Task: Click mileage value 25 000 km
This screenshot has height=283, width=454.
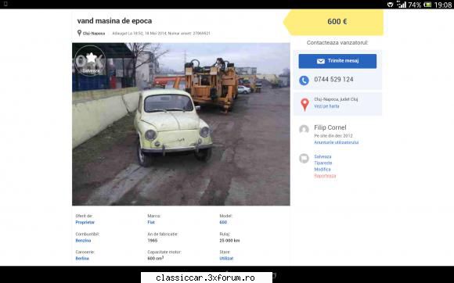Action: [x=229, y=241]
